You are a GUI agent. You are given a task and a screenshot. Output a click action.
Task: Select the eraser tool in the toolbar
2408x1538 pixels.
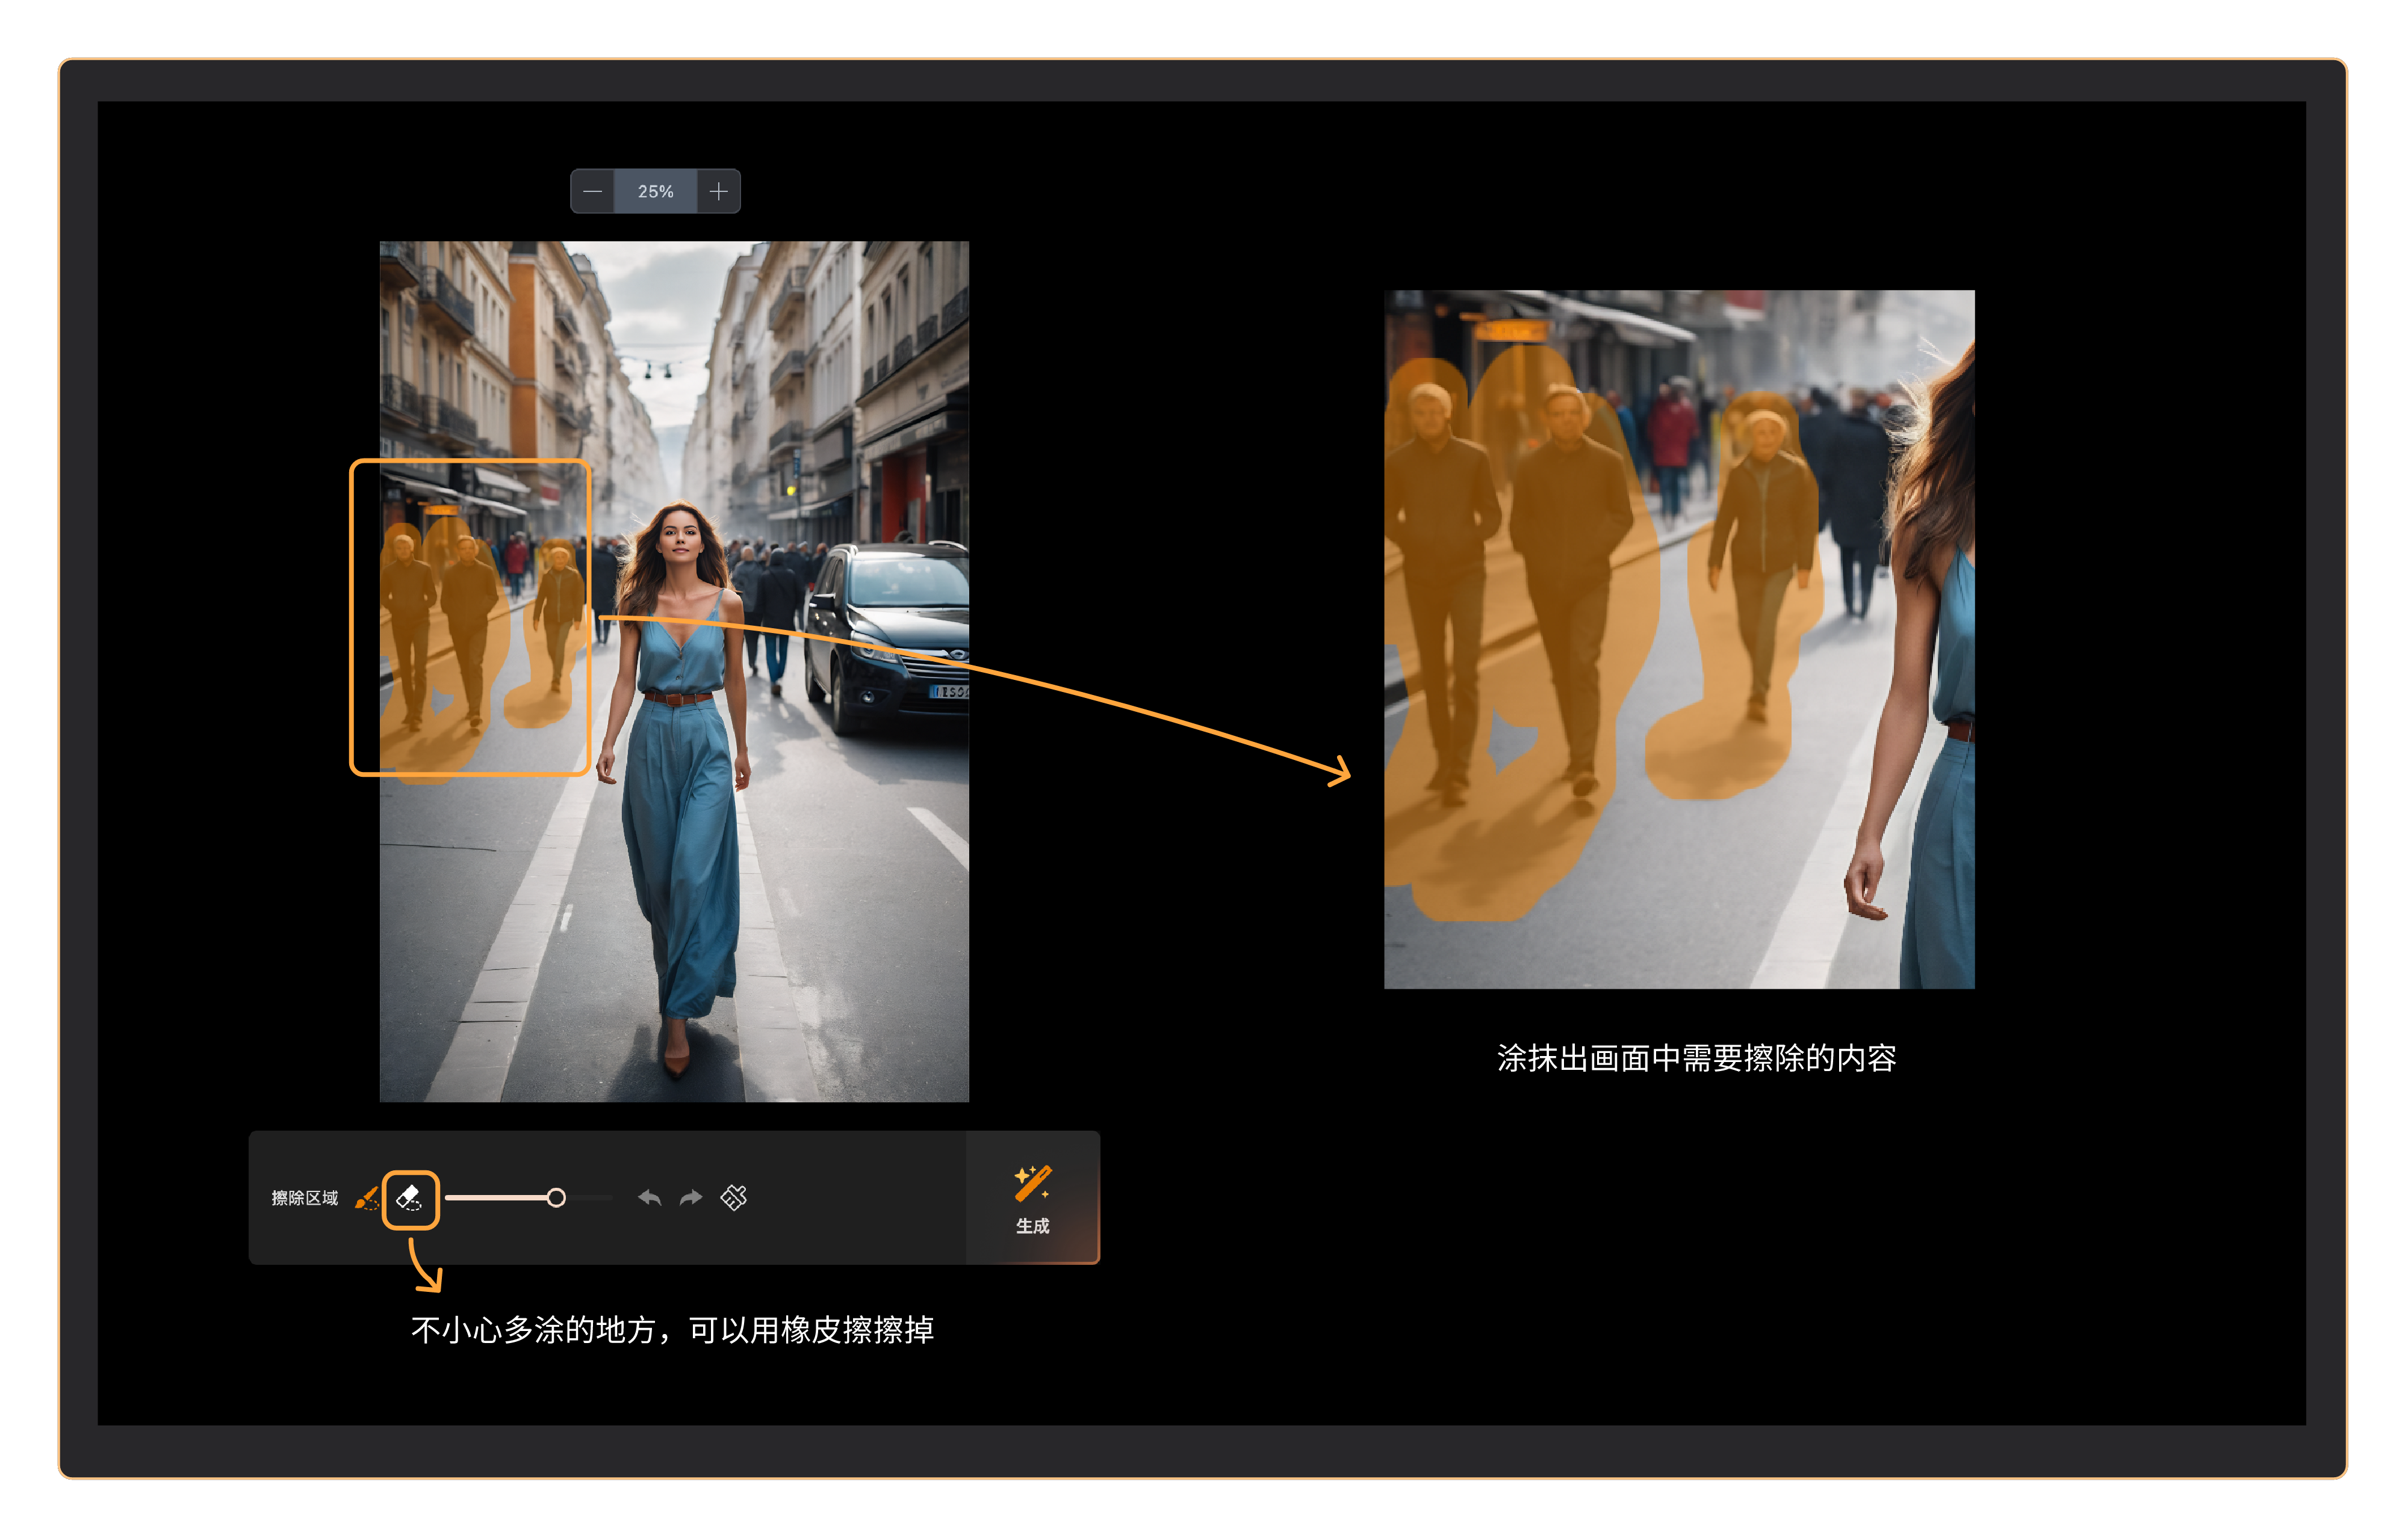click(x=410, y=1198)
